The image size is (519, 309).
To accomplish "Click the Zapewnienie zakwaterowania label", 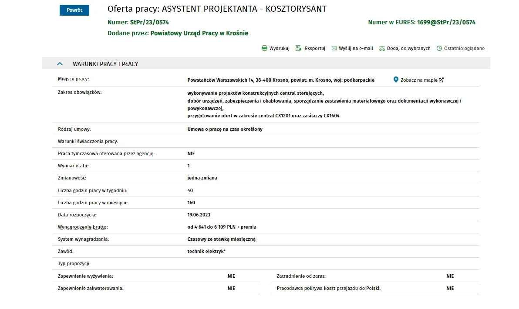I will tap(91, 289).
